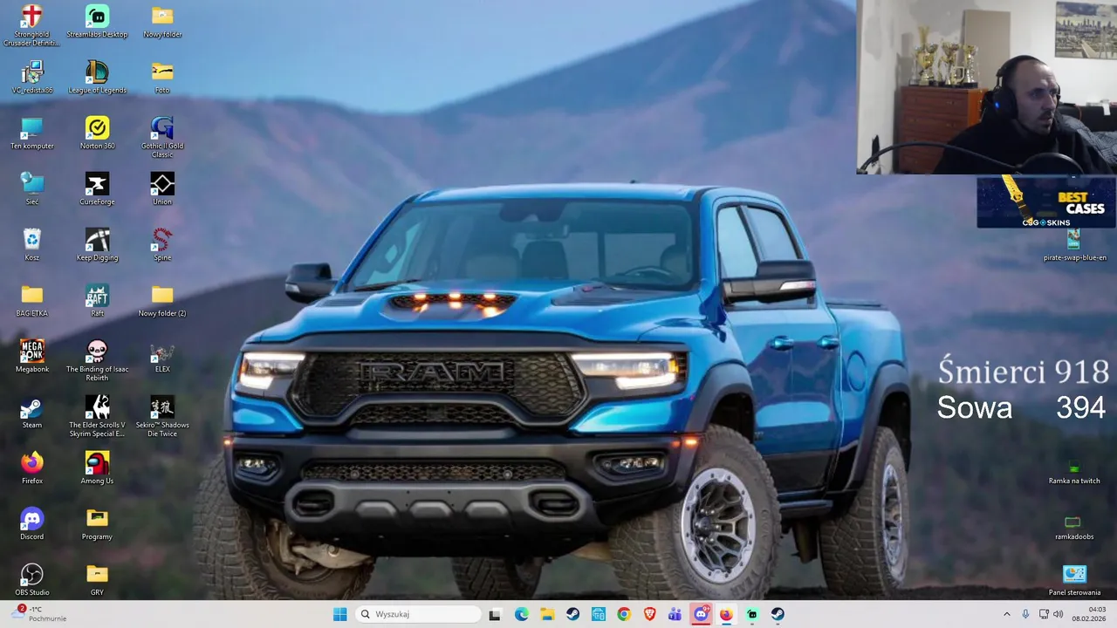
Task: Open the Raft game shortcut
Action: [x=97, y=300]
